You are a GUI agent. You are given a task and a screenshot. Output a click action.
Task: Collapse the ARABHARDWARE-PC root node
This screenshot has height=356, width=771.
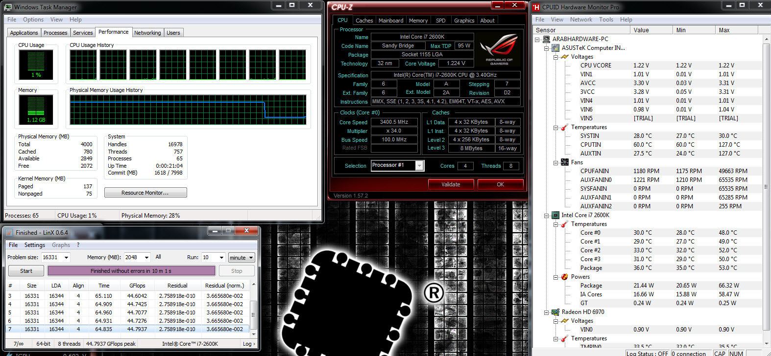click(537, 39)
